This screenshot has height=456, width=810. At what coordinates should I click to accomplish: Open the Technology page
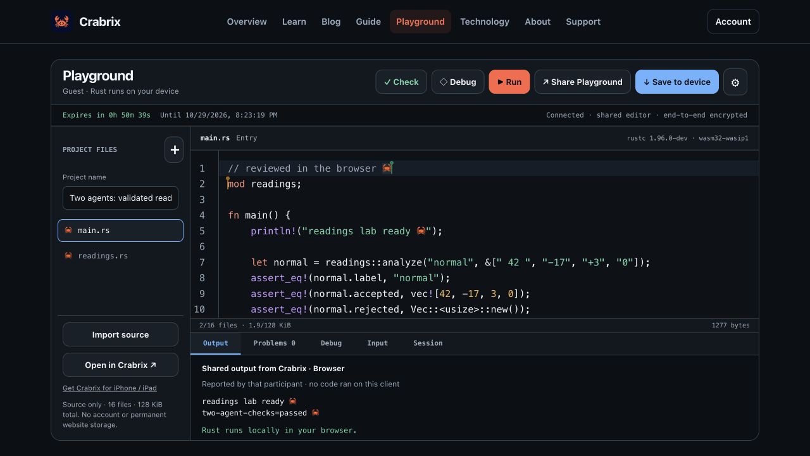pyautogui.click(x=485, y=22)
